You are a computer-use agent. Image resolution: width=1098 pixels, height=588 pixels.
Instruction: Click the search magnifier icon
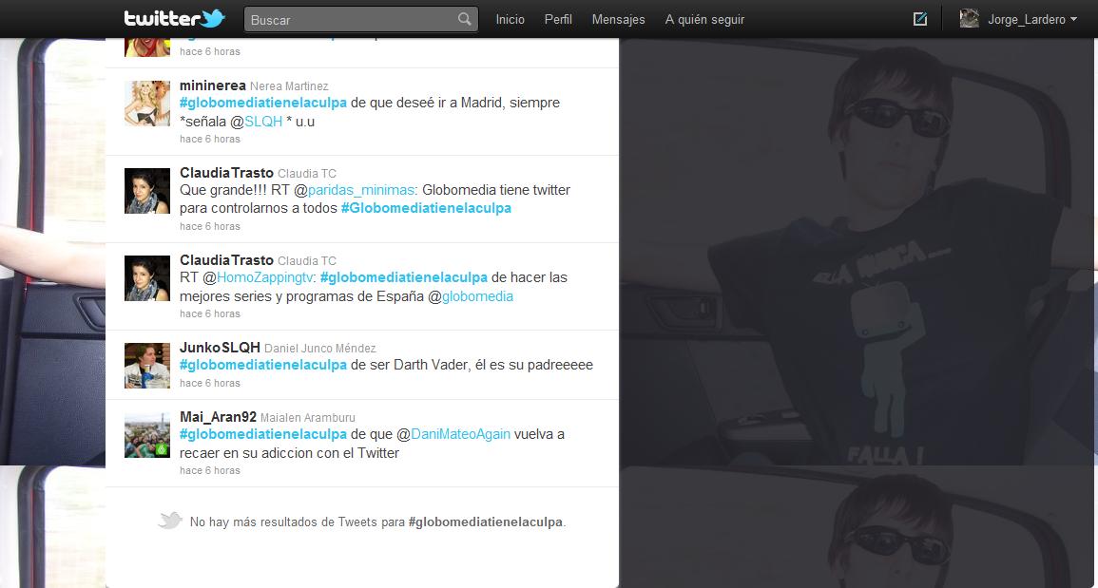tap(464, 19)
